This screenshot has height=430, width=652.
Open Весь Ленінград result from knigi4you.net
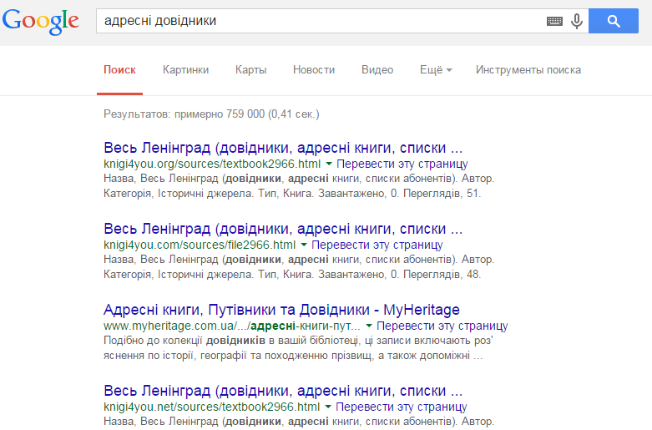tap(283, 391)
